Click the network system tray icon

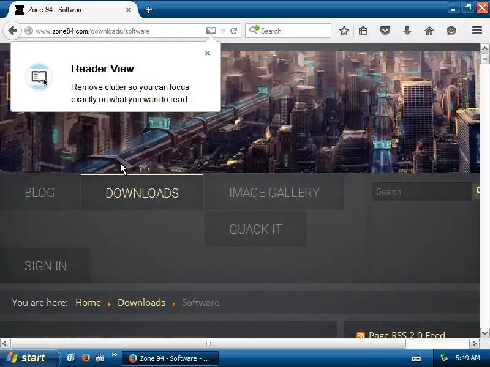tap(444, 358)
